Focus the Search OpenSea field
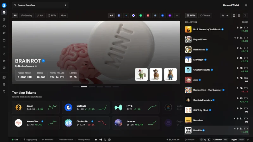Viewport: 253px width, 142px height. 40,5
